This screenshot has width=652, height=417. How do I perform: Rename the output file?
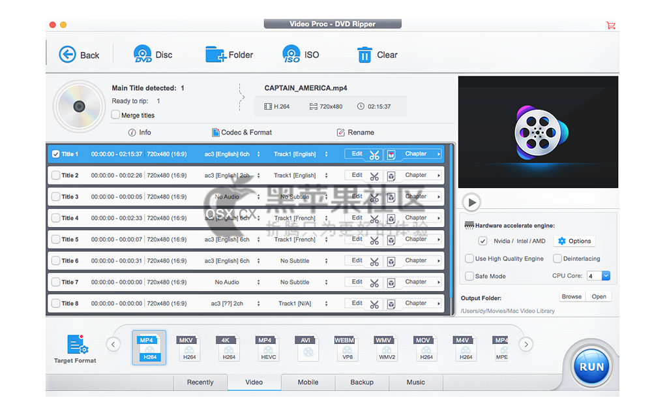[x=355, y=132]
